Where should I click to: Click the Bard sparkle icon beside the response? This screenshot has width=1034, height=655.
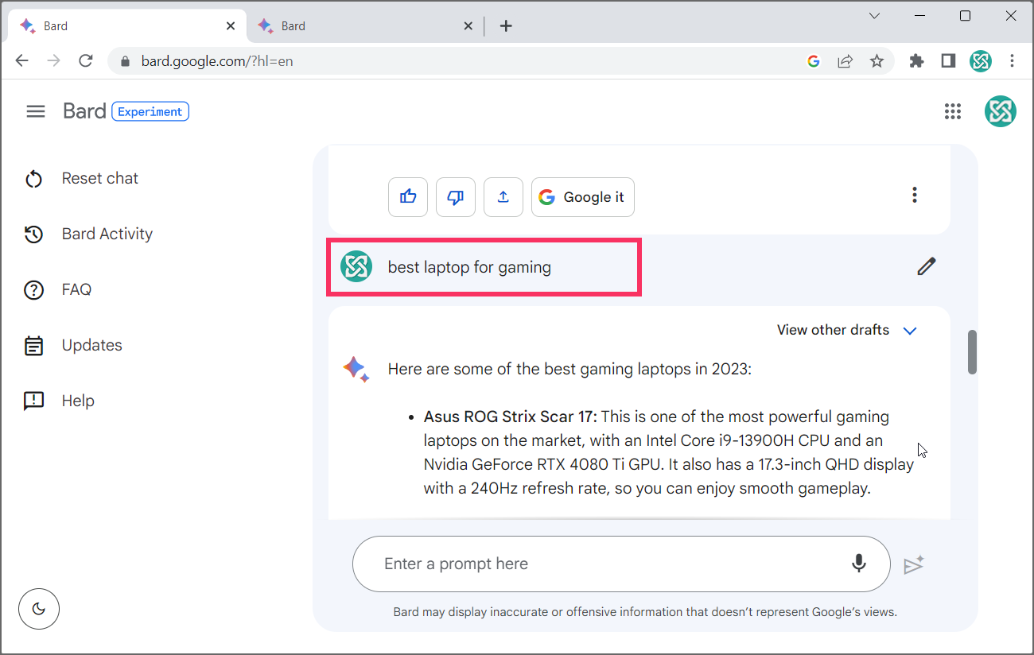tap(356, 369)
